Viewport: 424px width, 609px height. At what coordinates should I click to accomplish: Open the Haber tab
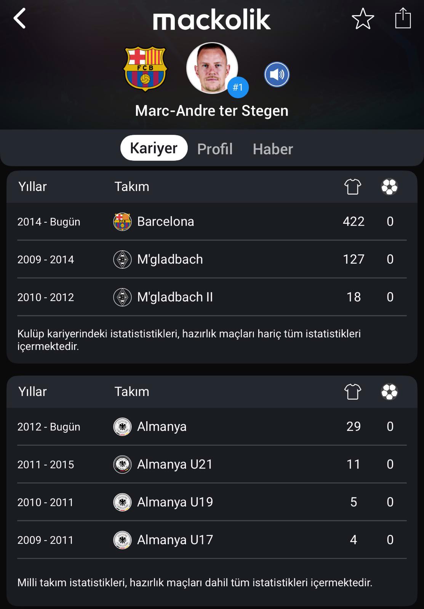coord(273,149)
